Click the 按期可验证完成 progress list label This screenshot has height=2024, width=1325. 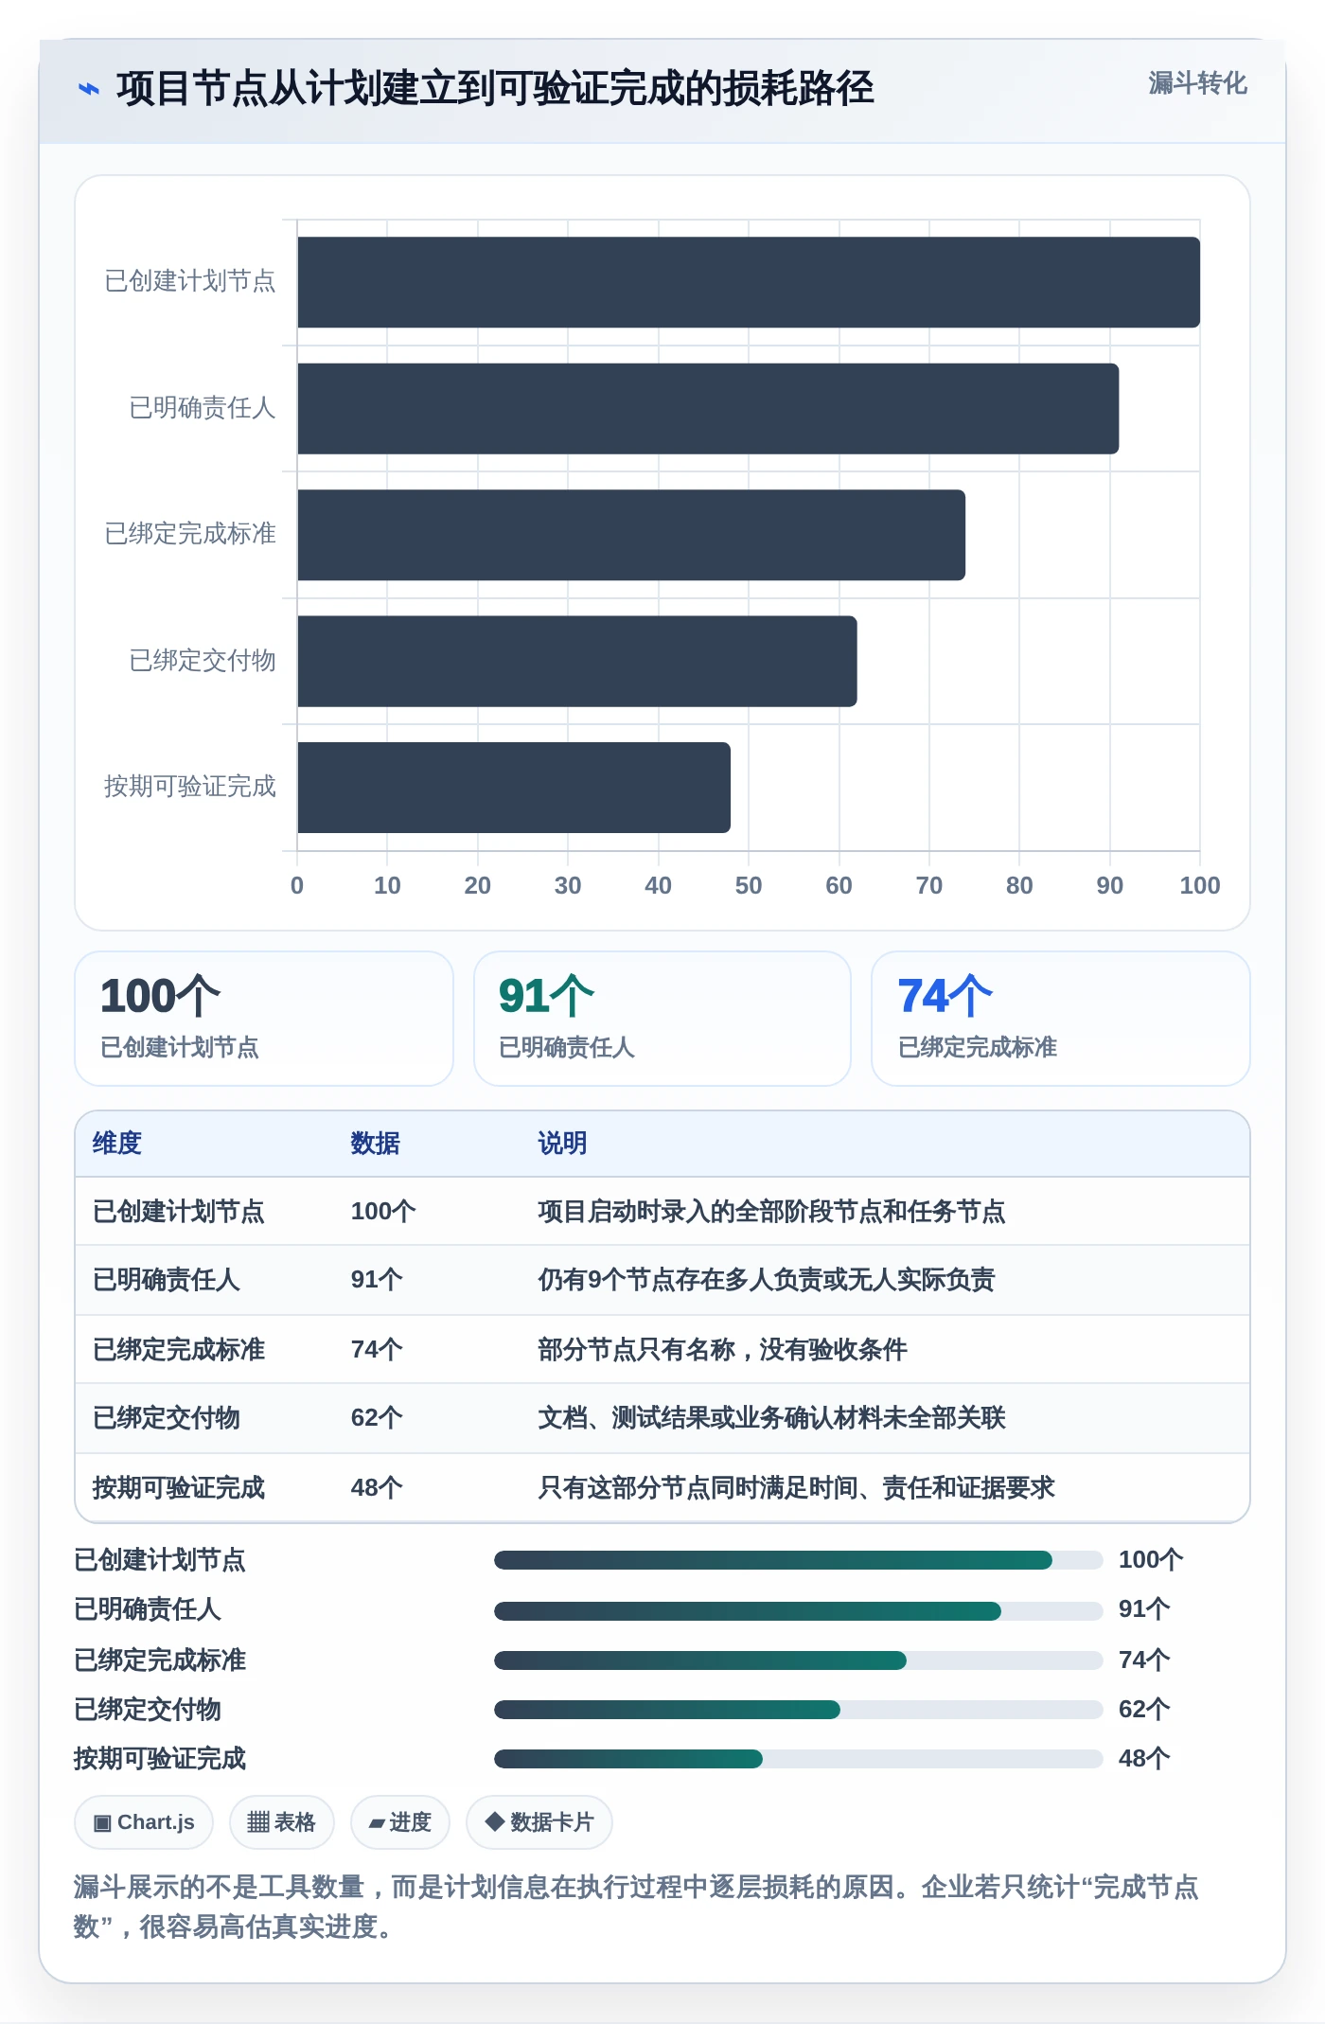(160, 1758)
